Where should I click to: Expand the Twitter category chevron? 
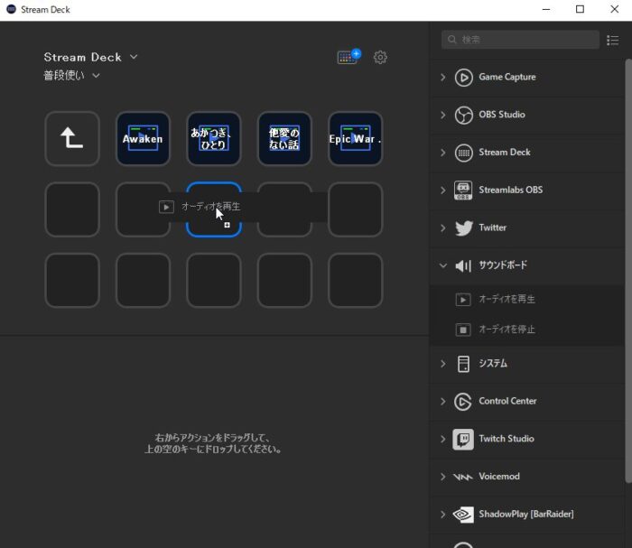(x=443, y=228)
